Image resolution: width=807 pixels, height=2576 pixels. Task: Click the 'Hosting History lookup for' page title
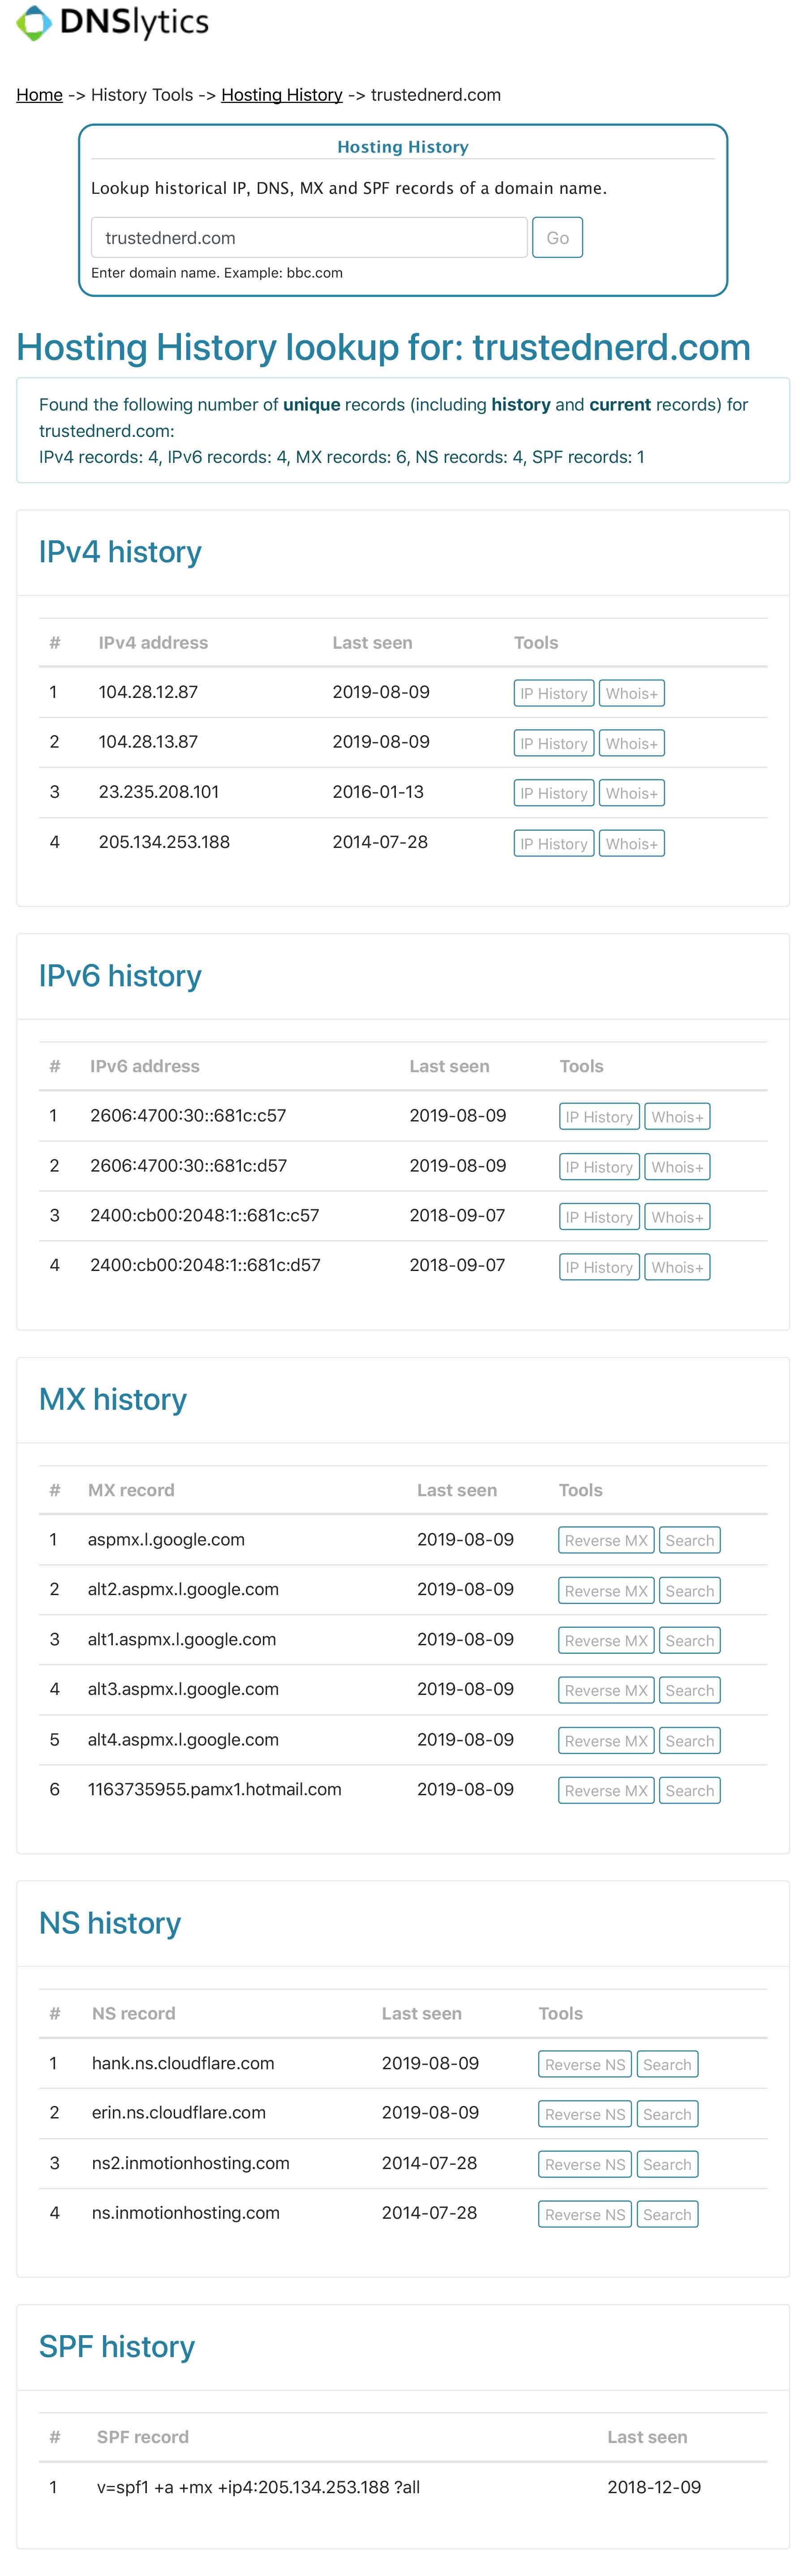coord(384,348)
